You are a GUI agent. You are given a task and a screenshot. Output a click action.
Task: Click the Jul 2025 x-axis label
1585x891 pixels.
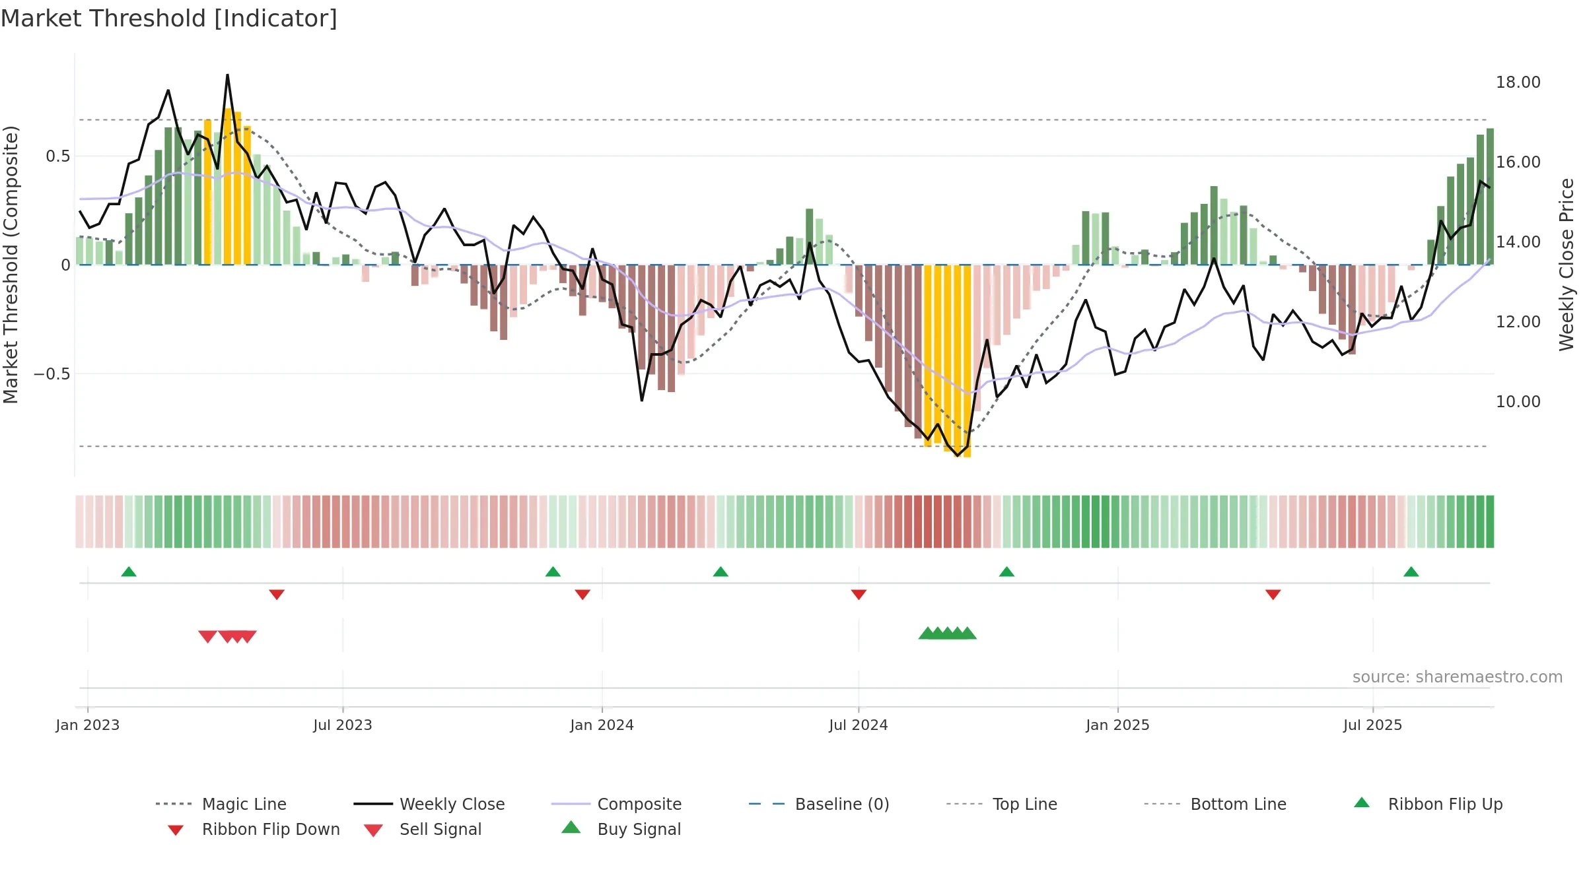click(x=1373, y=725)
